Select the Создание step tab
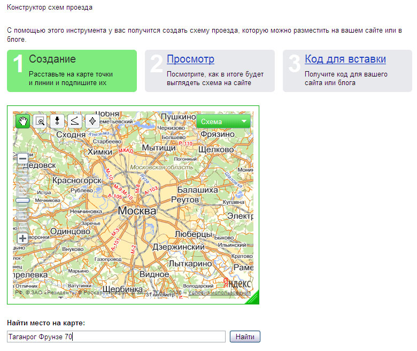417x351 pixels. click(72, 71)
